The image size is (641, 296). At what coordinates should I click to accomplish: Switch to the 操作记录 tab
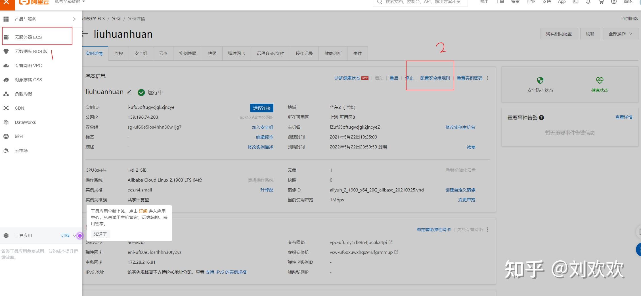[x=304, y=54]
